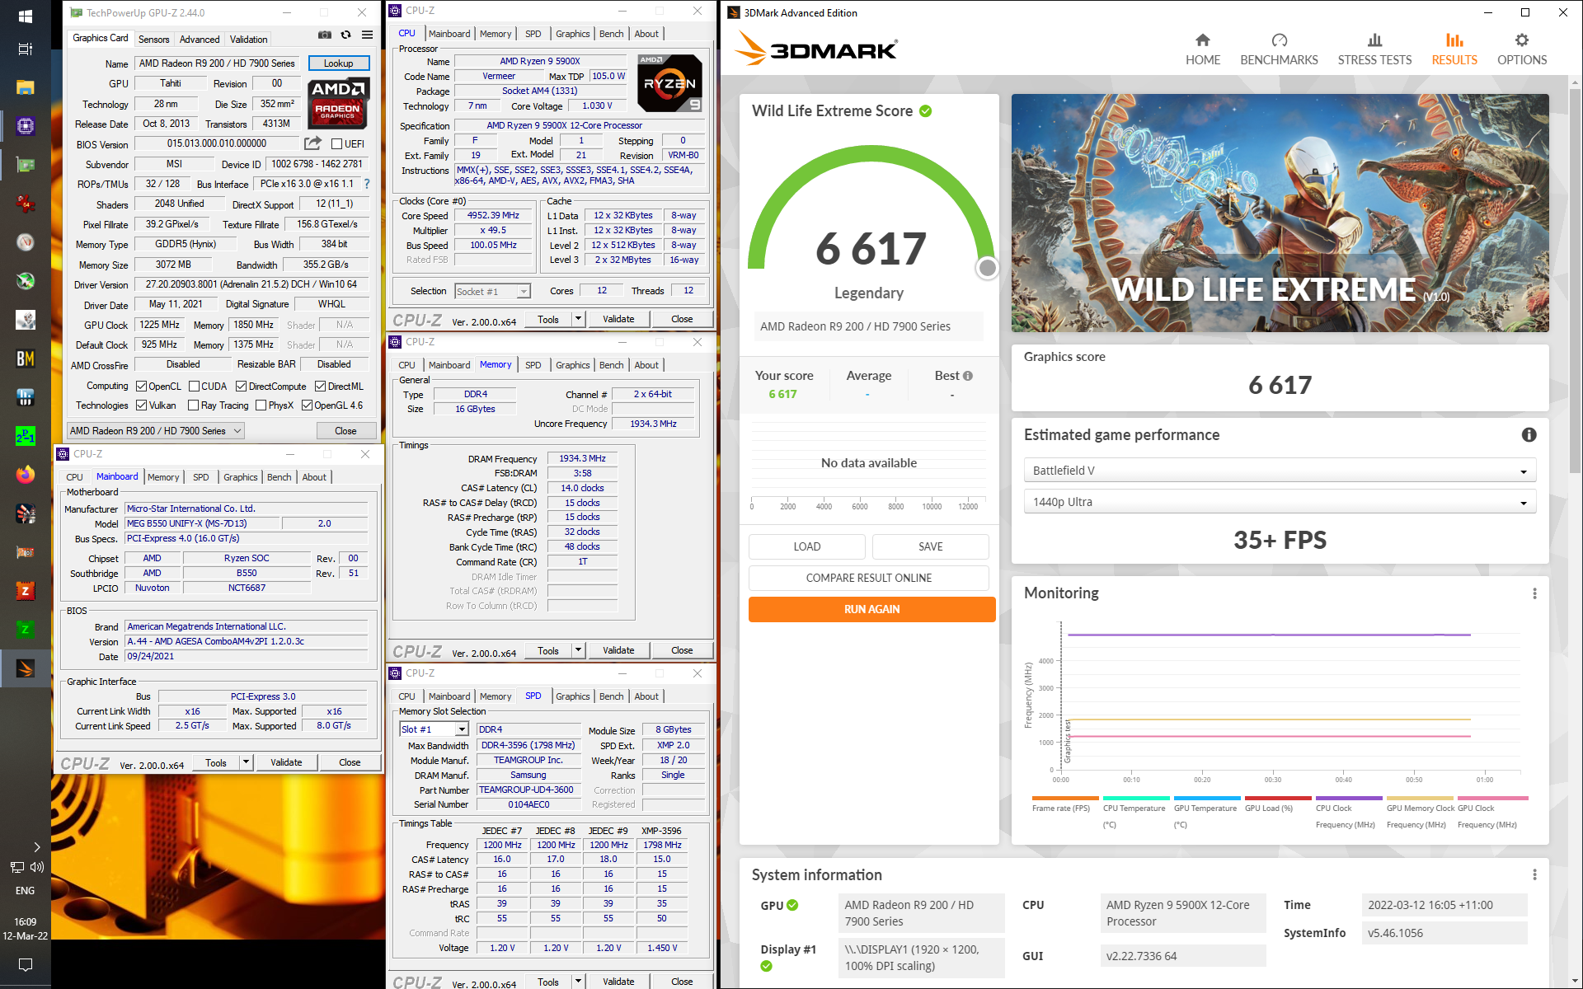The image size is (1583, 989).
Task: Open the Validation tab in GPU-Z
Action: 248,40
